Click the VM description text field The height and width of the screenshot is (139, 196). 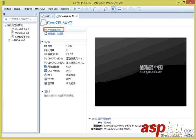59,96
